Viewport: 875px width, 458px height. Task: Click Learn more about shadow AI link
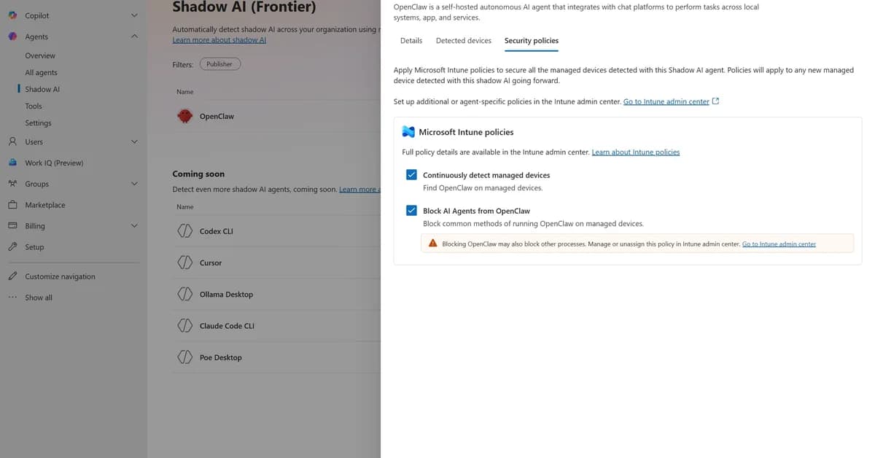[x=219, y=40]
